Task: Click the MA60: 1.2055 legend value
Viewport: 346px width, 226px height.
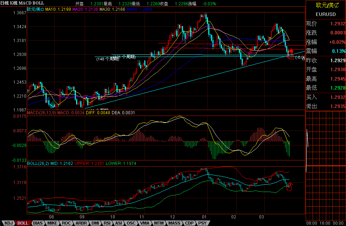Action: click(x=139, y=9)
